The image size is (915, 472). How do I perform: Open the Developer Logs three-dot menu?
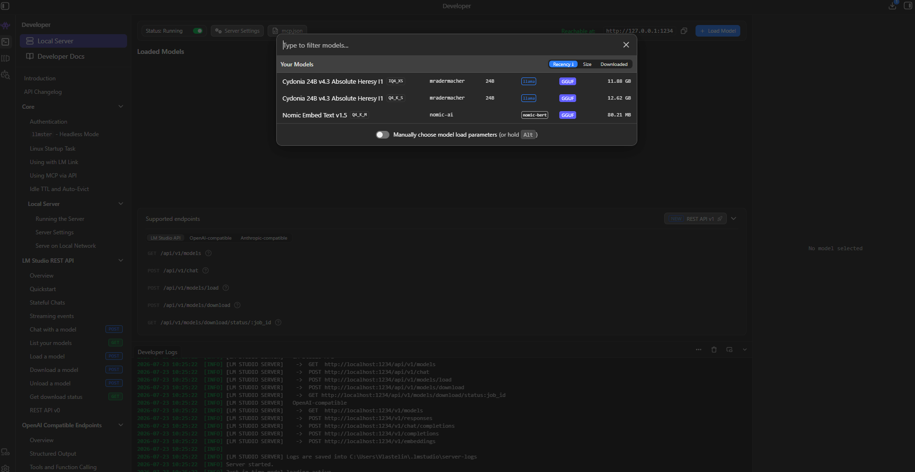[698, 350]
